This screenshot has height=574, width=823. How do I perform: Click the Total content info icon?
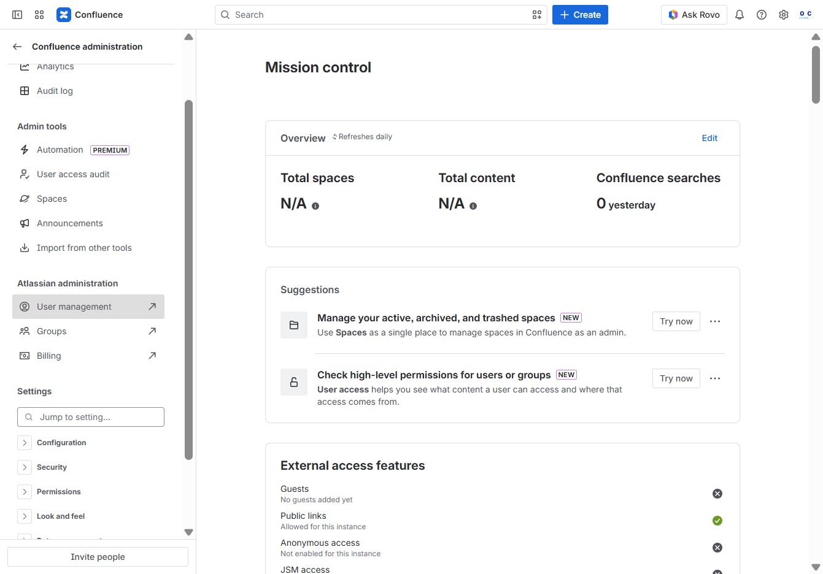tap(473, 206)
